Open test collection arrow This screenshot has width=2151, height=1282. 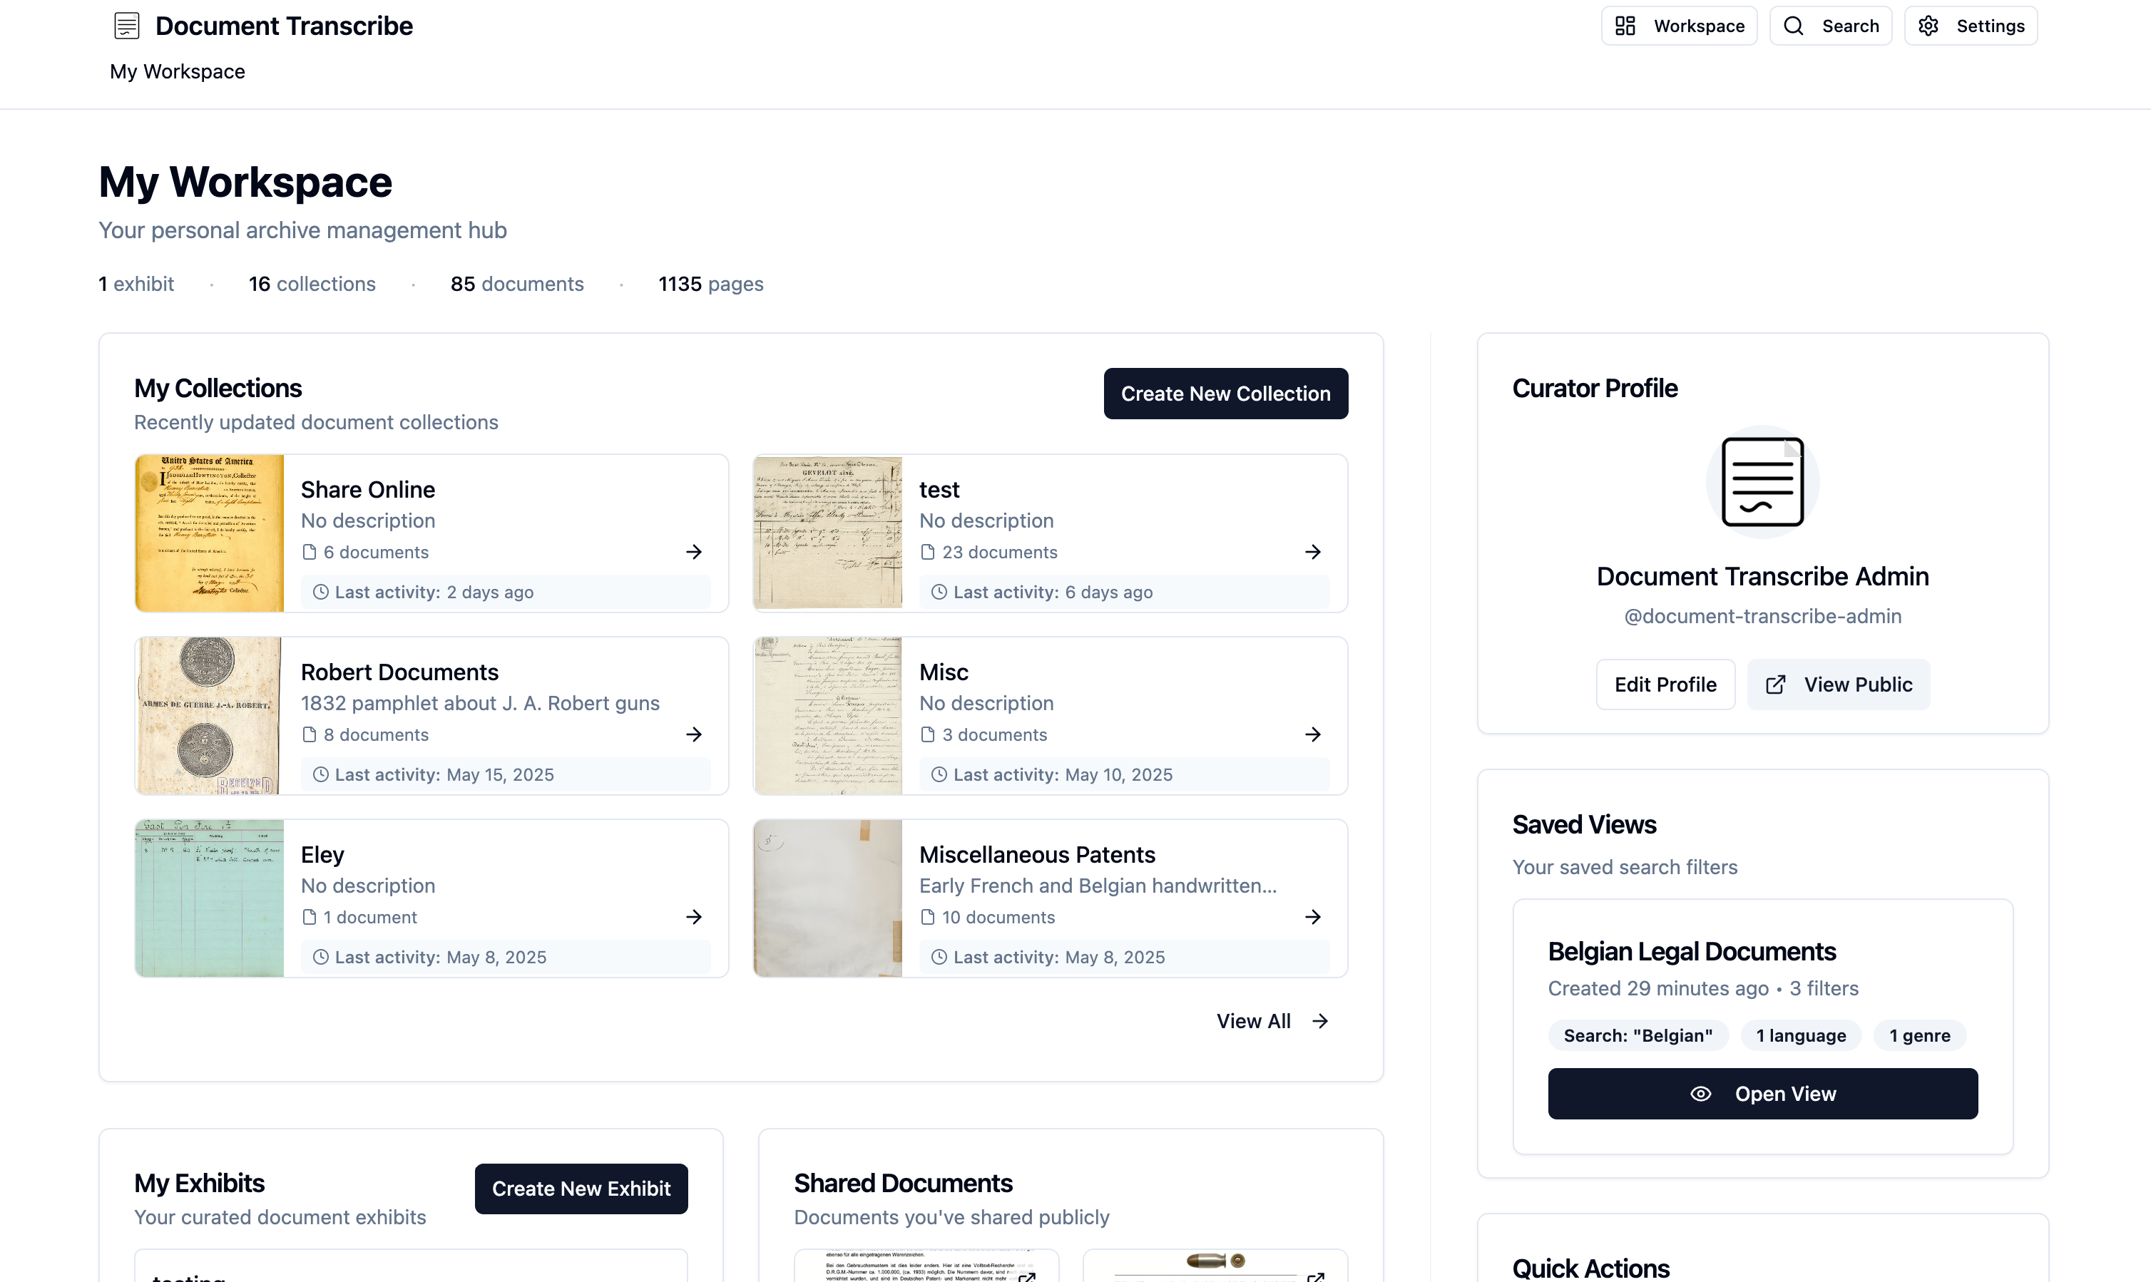(x=1312, y=552)
